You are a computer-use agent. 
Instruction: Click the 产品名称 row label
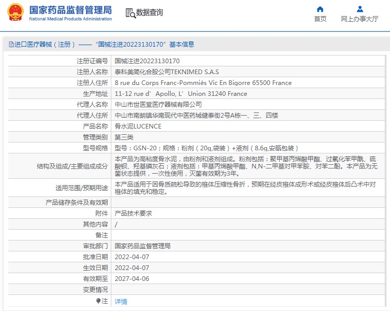pos(95,126)
